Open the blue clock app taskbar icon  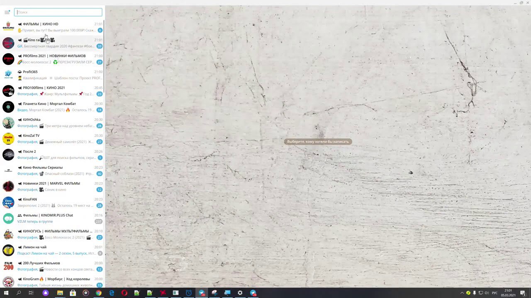coord(188,293)
